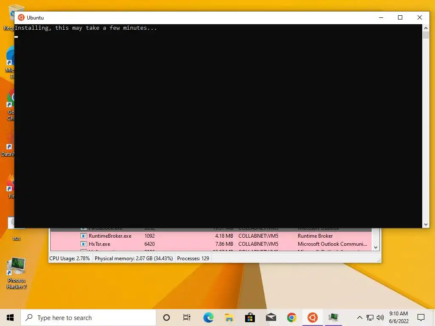Click the Ubuntu terminal scroll-down arrow
The image size is (435, 326).
426,225
